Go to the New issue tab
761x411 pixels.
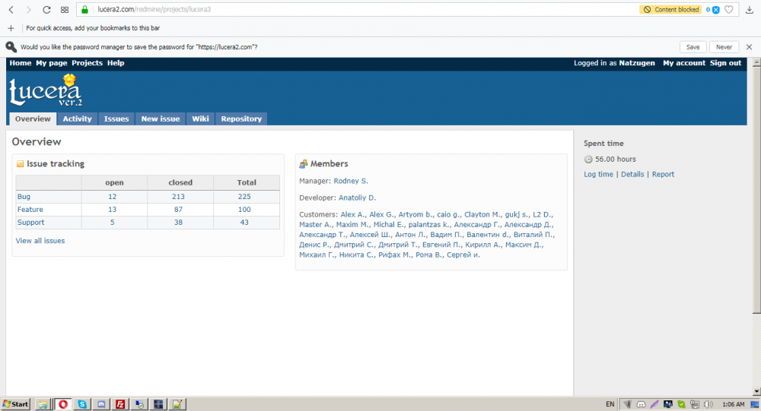click(161, 119)
